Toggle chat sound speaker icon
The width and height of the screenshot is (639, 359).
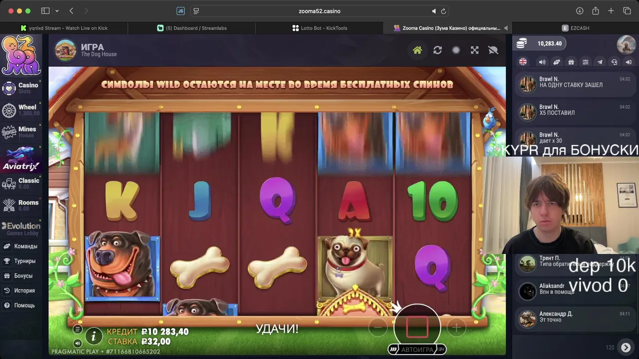click(542, 62)
